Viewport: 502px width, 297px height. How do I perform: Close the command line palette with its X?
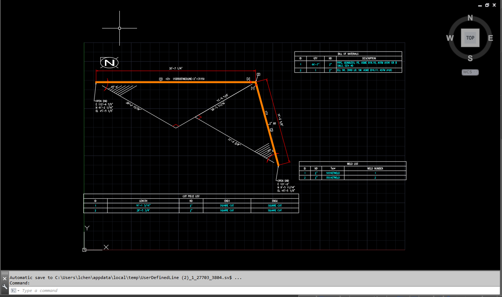pyautogui.click(x=4, y=278)
